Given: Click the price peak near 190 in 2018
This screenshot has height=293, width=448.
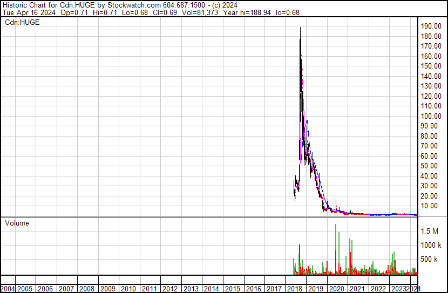Looking at the screenshot, I should point(300,29).
